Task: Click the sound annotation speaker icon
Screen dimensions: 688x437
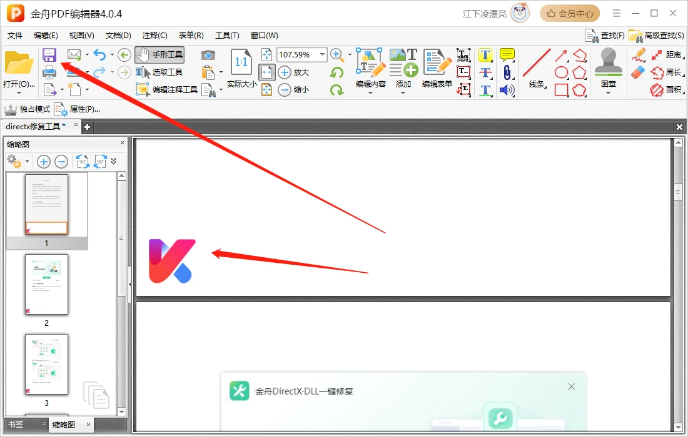Action: [x=507, y=90]
